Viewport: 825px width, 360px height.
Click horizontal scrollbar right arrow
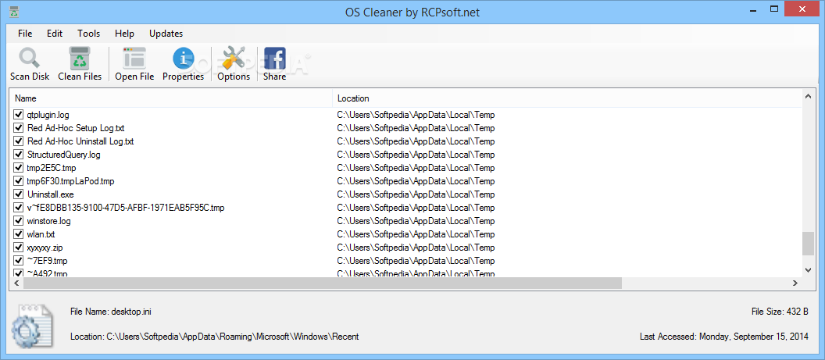coord(796,283)
